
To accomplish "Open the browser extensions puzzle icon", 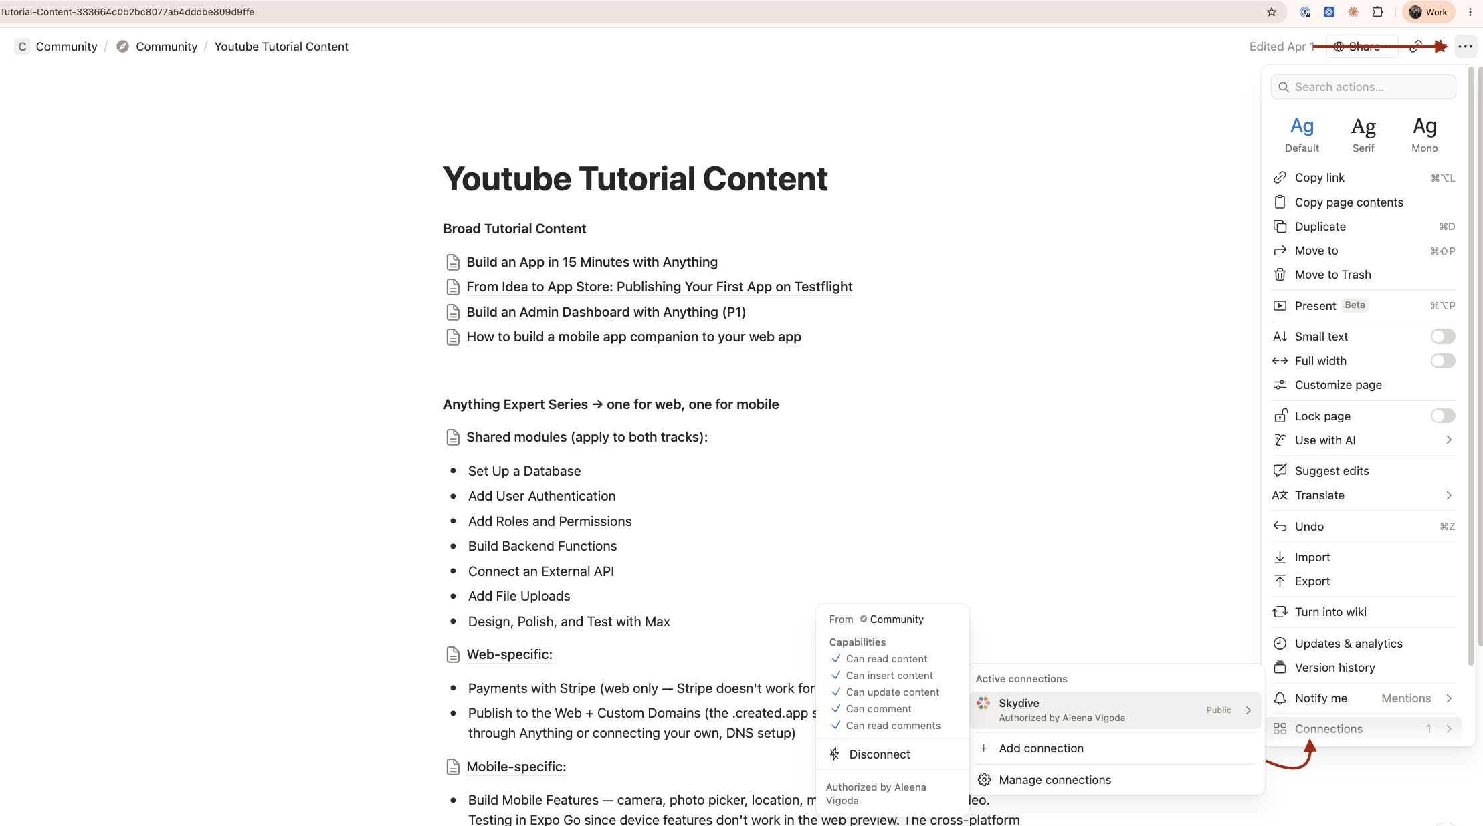I will [x=1377, y=12].
